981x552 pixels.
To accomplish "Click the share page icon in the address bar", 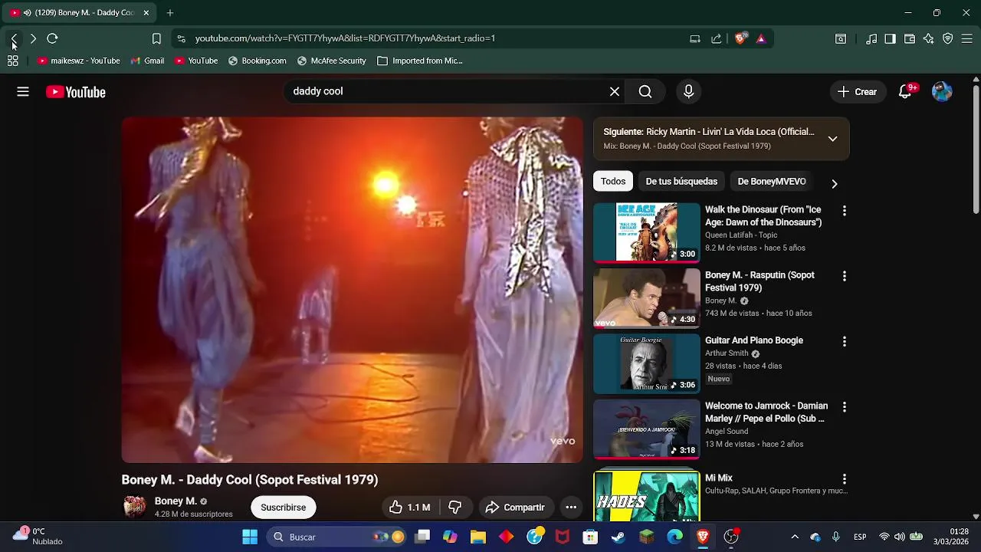I will tap(717, 38).
